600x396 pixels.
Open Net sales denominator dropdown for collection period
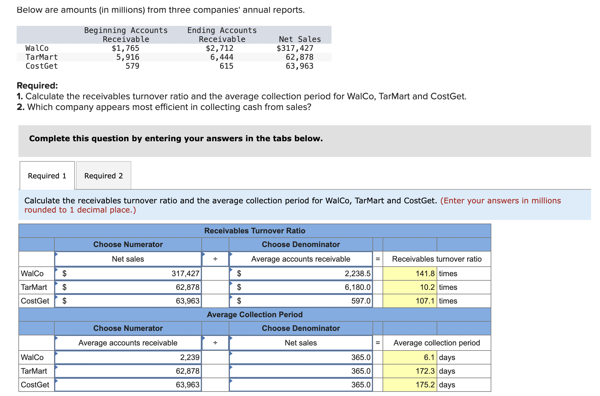pyautogui.click(x=301, y=343)
